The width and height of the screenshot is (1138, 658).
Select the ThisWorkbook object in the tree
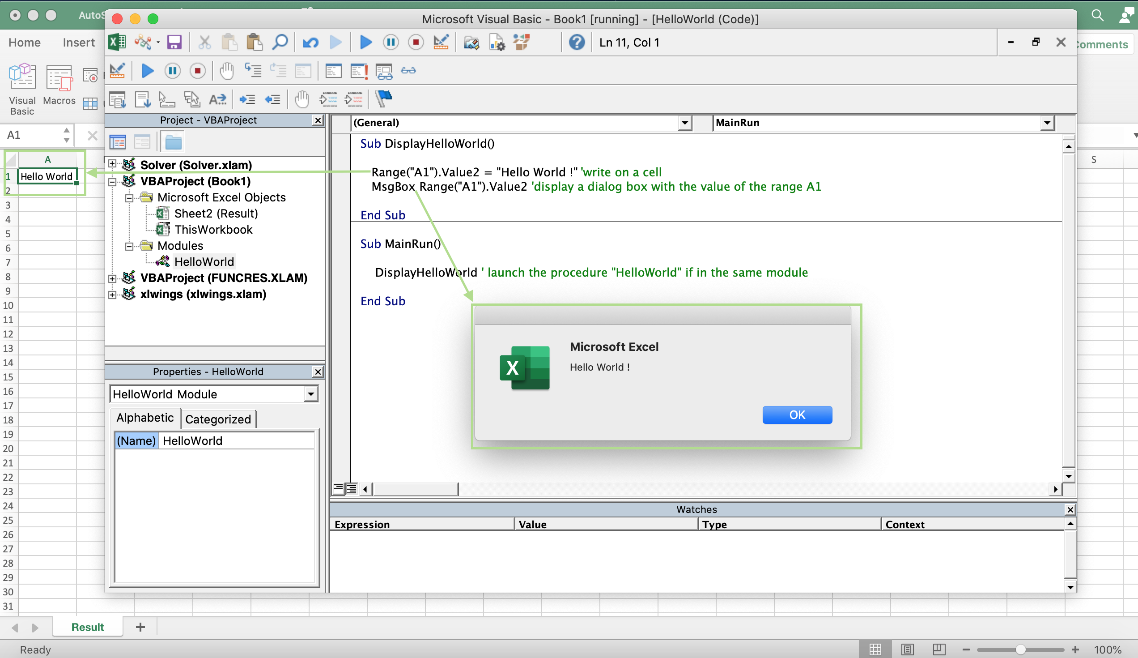click(x=213, y=230)
